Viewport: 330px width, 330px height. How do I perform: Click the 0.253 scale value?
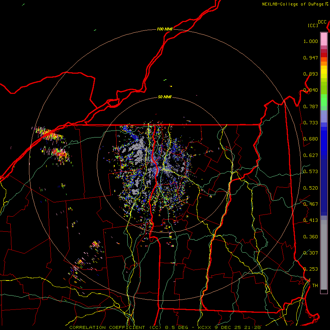tap(311, 269)
